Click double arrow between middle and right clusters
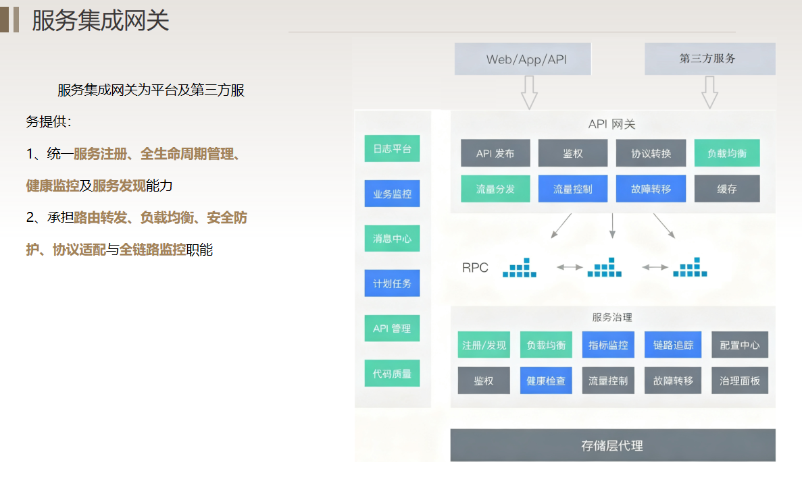The height and width of the screenshot is (477, 802). 655,268
